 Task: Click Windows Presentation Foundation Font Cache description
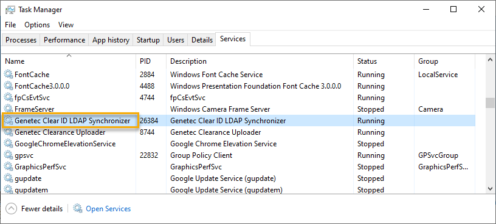pyautogui.click(x=255, y=86)
